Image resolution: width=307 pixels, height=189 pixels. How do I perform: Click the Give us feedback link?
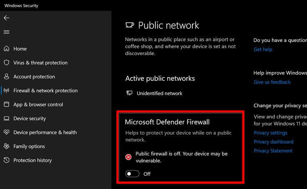272,82
